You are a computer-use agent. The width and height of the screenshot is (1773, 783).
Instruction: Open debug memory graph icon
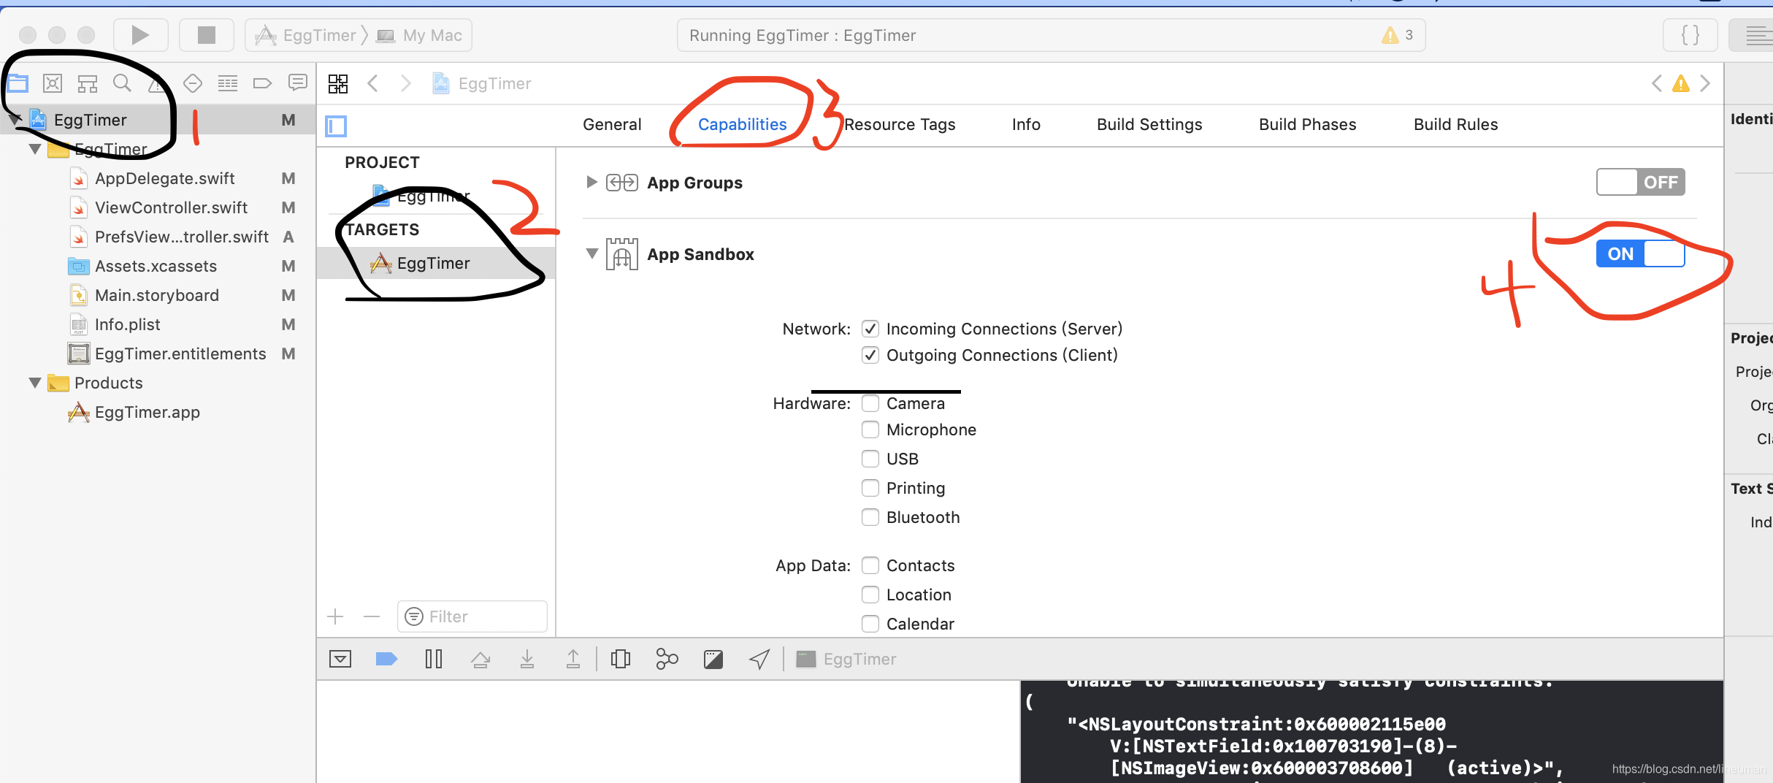[x=667, y=659]
